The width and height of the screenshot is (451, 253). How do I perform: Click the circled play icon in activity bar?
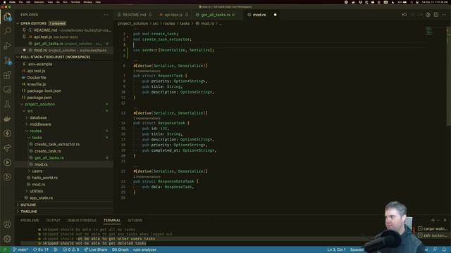click(x=7, y=162)
